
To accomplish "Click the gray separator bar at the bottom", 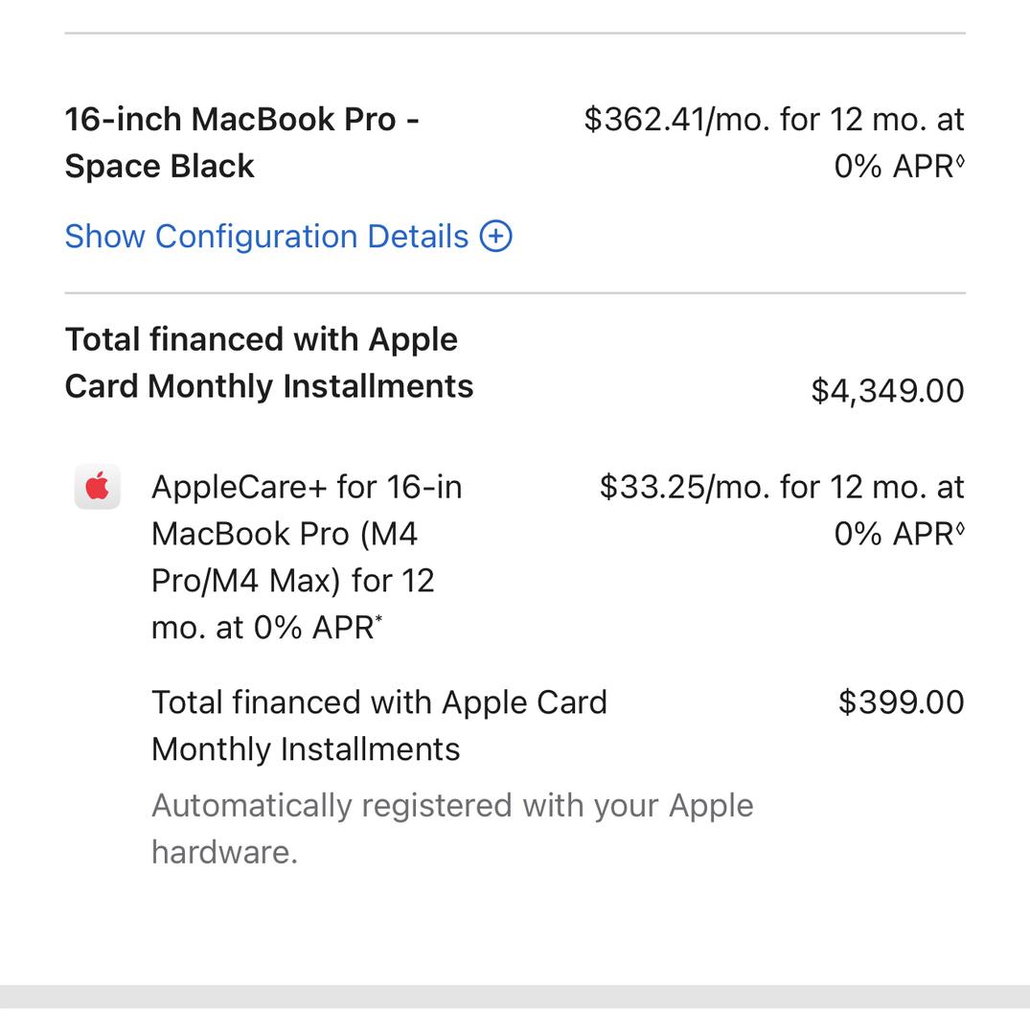I will point(515,997).
